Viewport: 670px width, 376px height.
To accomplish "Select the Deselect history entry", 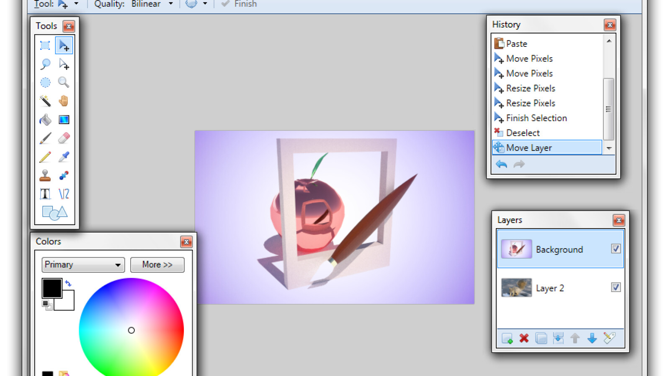I will point(523,133).
